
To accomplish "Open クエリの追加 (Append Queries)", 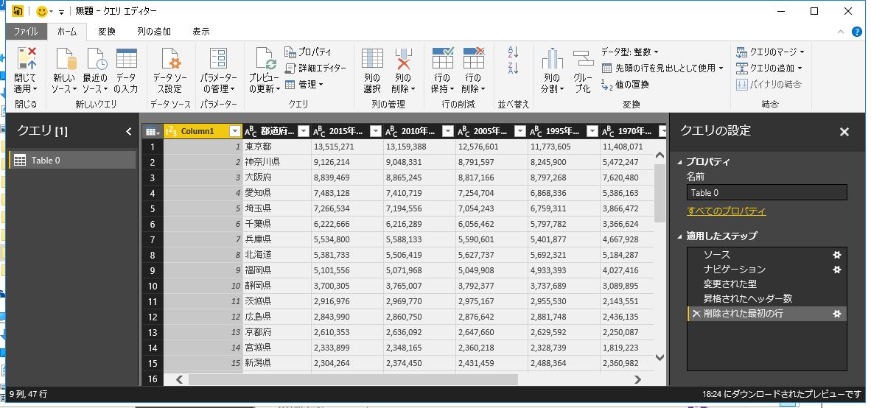I will tap(769, 68).
